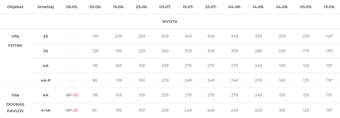Click the SIVOTA section heading

click(x=170, y=22)
